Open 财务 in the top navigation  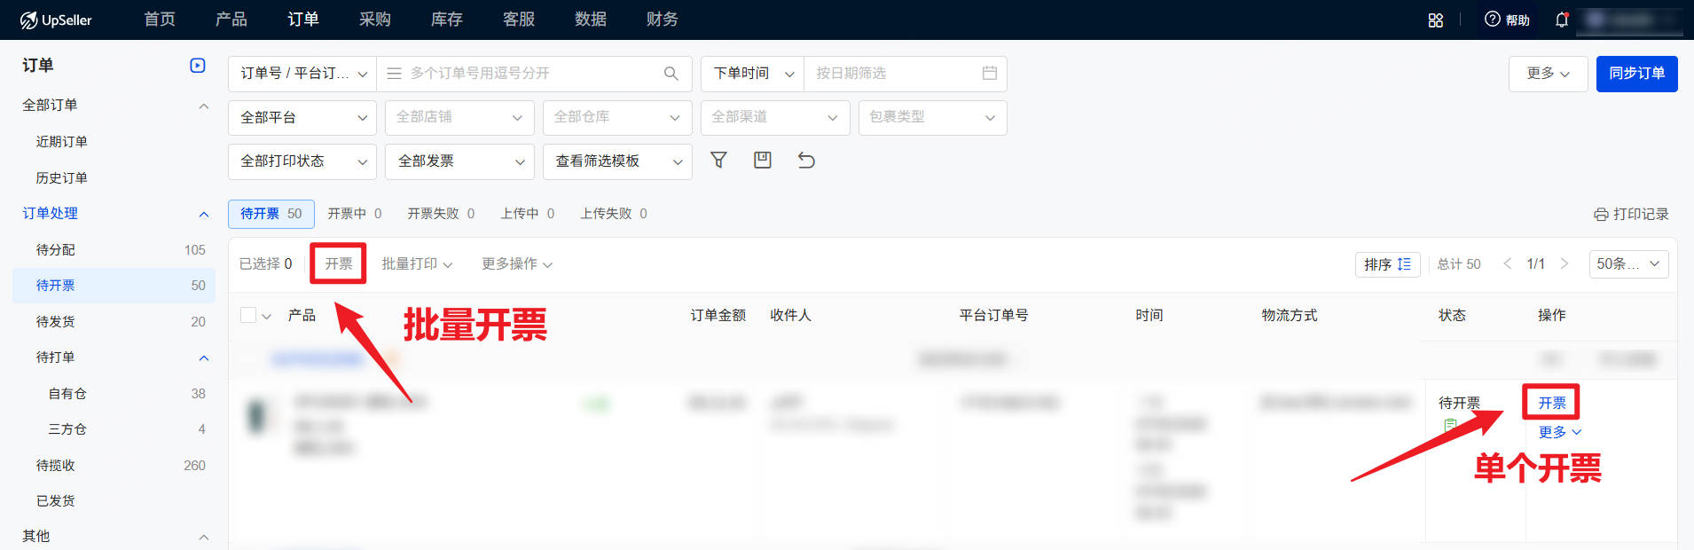(663, 20)
